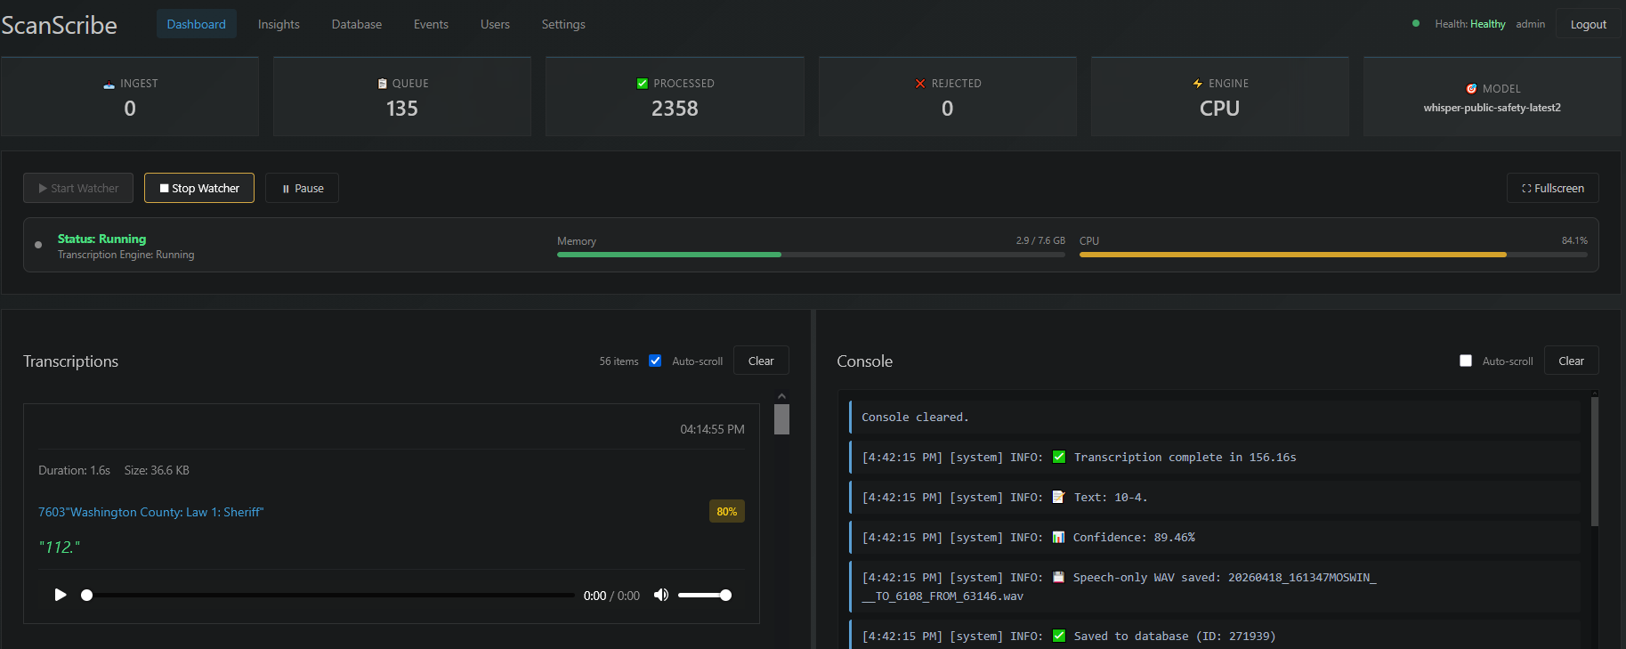Log out with the Logout button
This screenshot has width=1626, height=649.
(1588, 24)
